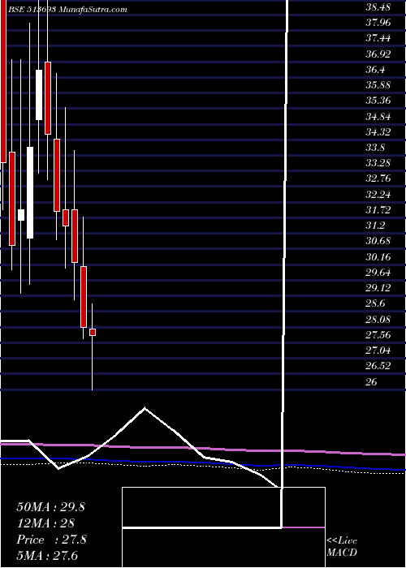406x568 pixels.
Task: Click the small white candle near 31.72
Action: click(21, 215)
